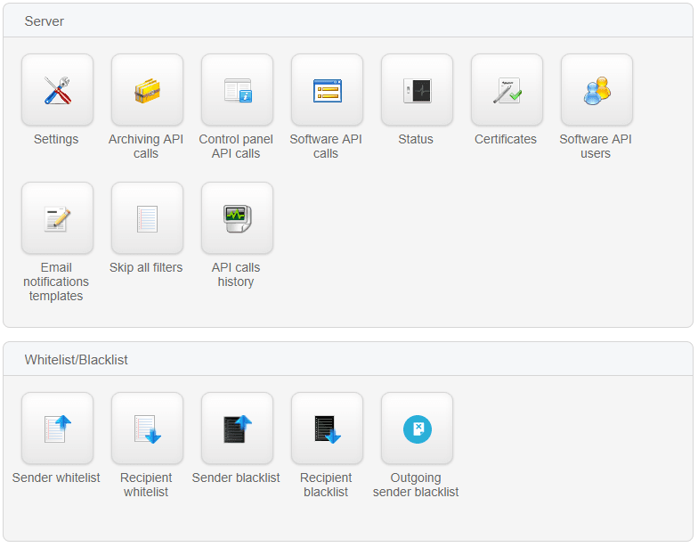Image resolution: width=698 pixels, height=547 pixels.
Task: Open the Software API calls icon
Action: tap(328, 90)
